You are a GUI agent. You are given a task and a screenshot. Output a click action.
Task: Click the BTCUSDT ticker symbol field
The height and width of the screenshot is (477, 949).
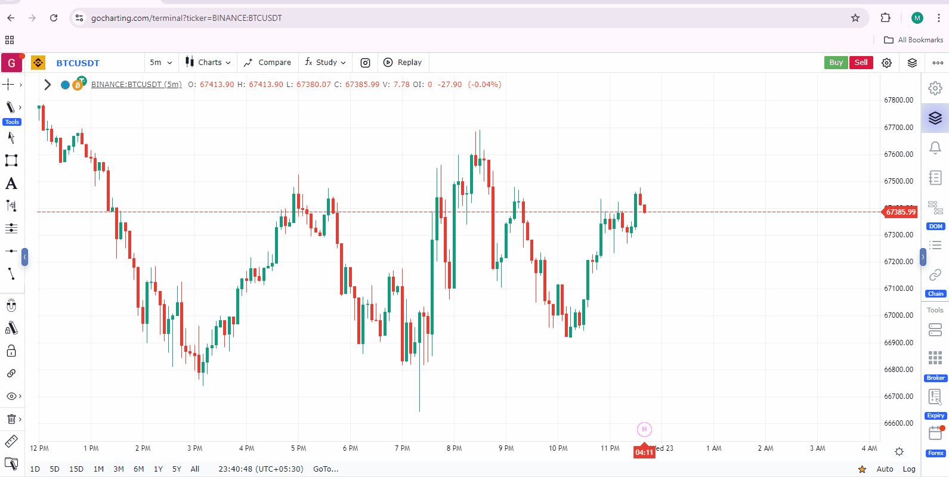[x=78, y=63]
